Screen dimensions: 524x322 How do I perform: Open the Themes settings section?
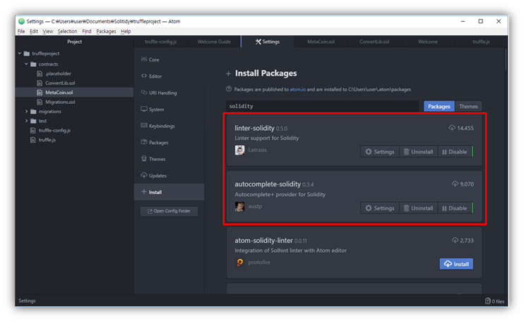(169, 159)
